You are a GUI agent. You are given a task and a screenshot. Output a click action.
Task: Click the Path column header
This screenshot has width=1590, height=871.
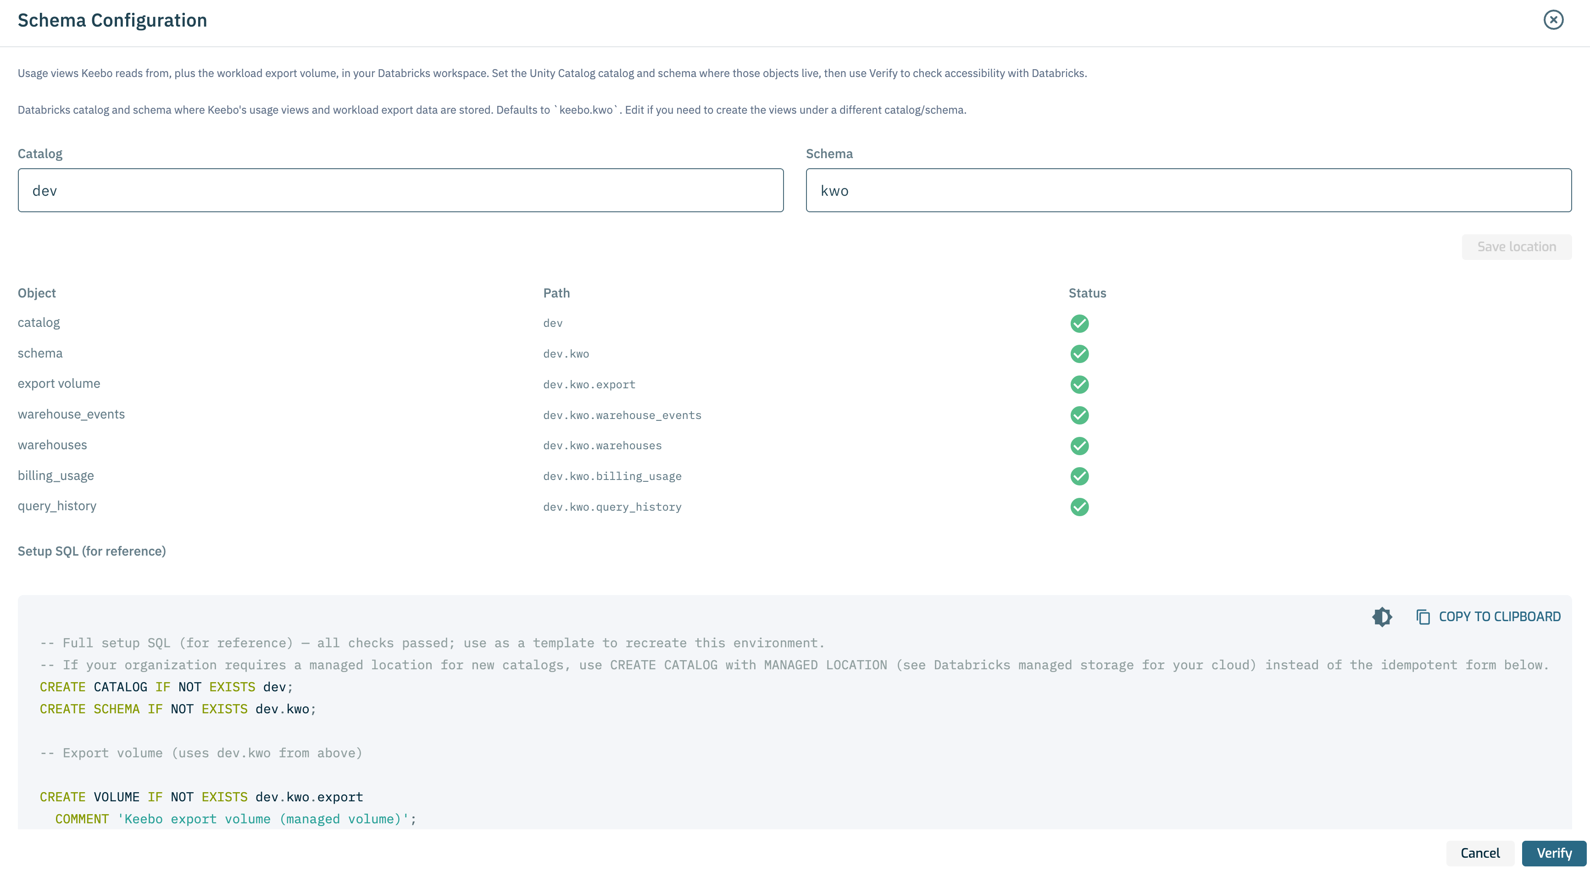tap(556, 293)
